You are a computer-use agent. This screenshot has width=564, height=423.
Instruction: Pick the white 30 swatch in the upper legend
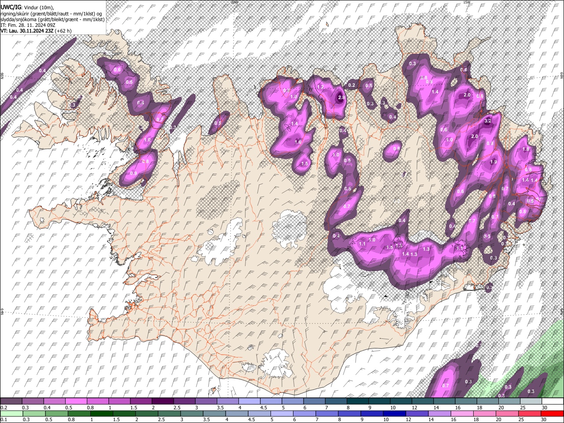coord(552,401)
